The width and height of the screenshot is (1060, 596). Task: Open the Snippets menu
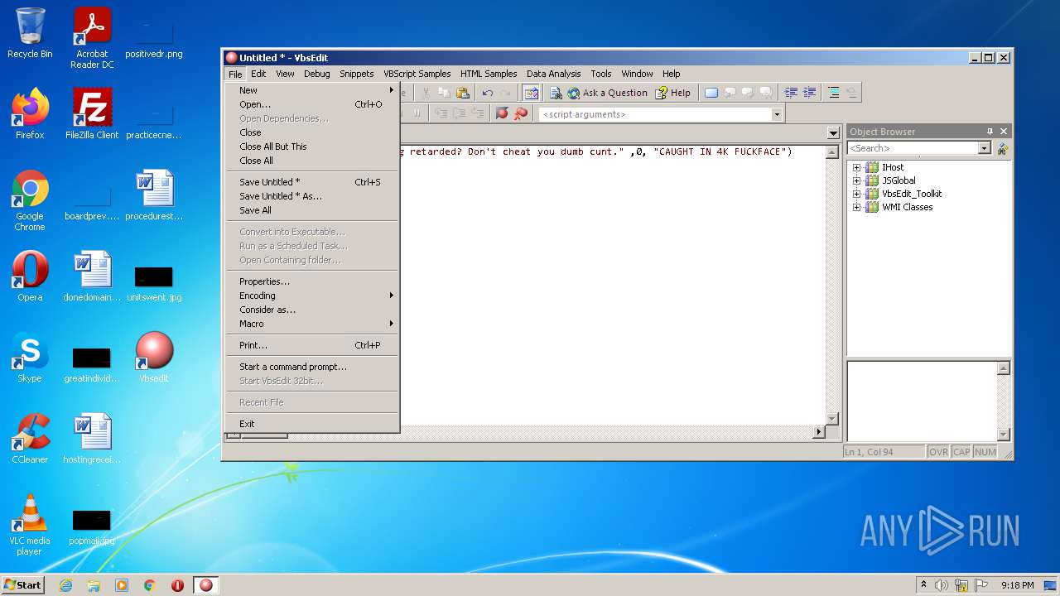click(357, 74)
